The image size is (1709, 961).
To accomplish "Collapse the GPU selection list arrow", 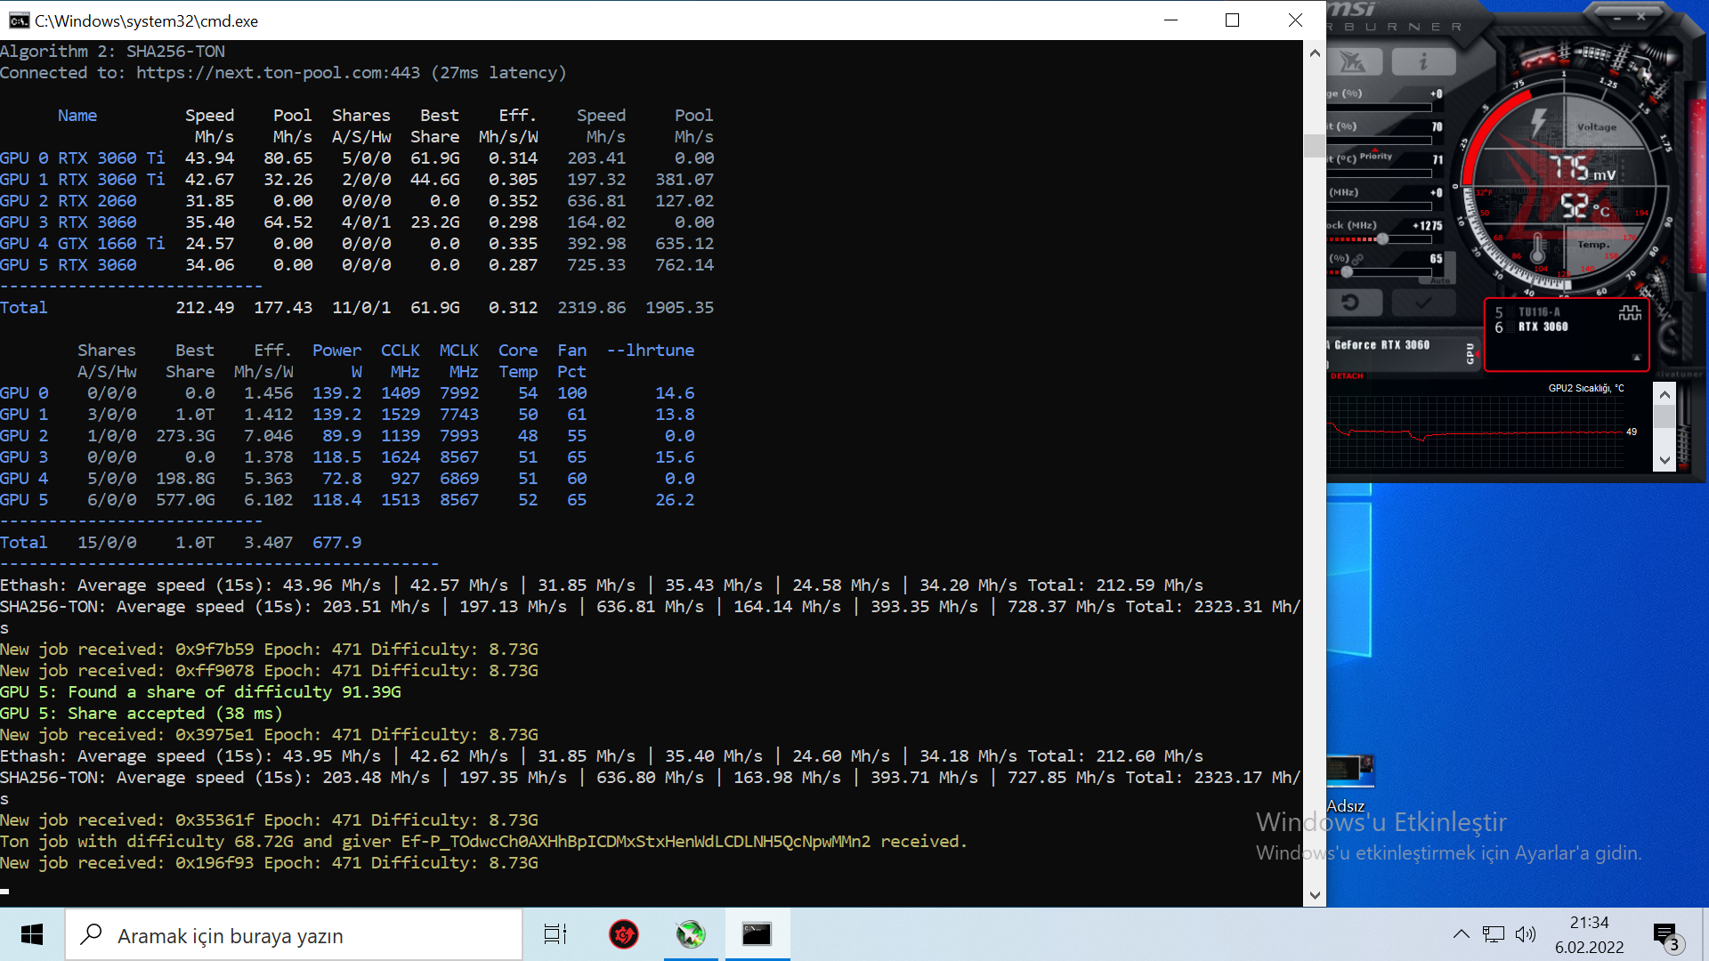I will pos(1636,357).
